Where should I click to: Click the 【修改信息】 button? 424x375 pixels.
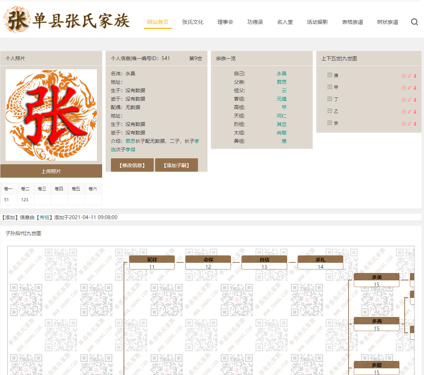click(x=132, y=165)
